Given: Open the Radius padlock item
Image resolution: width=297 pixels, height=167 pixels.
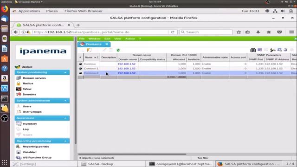Looking at the screenshot, I should pos(19,83).
